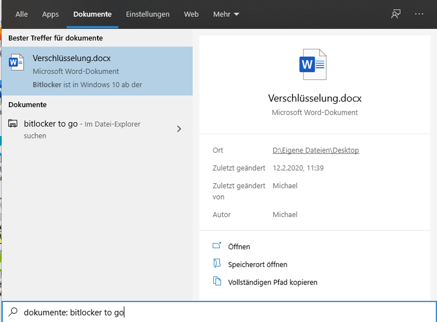Click the Öffnen open icon
437x322 pixels.
click(x=217, y=246)
